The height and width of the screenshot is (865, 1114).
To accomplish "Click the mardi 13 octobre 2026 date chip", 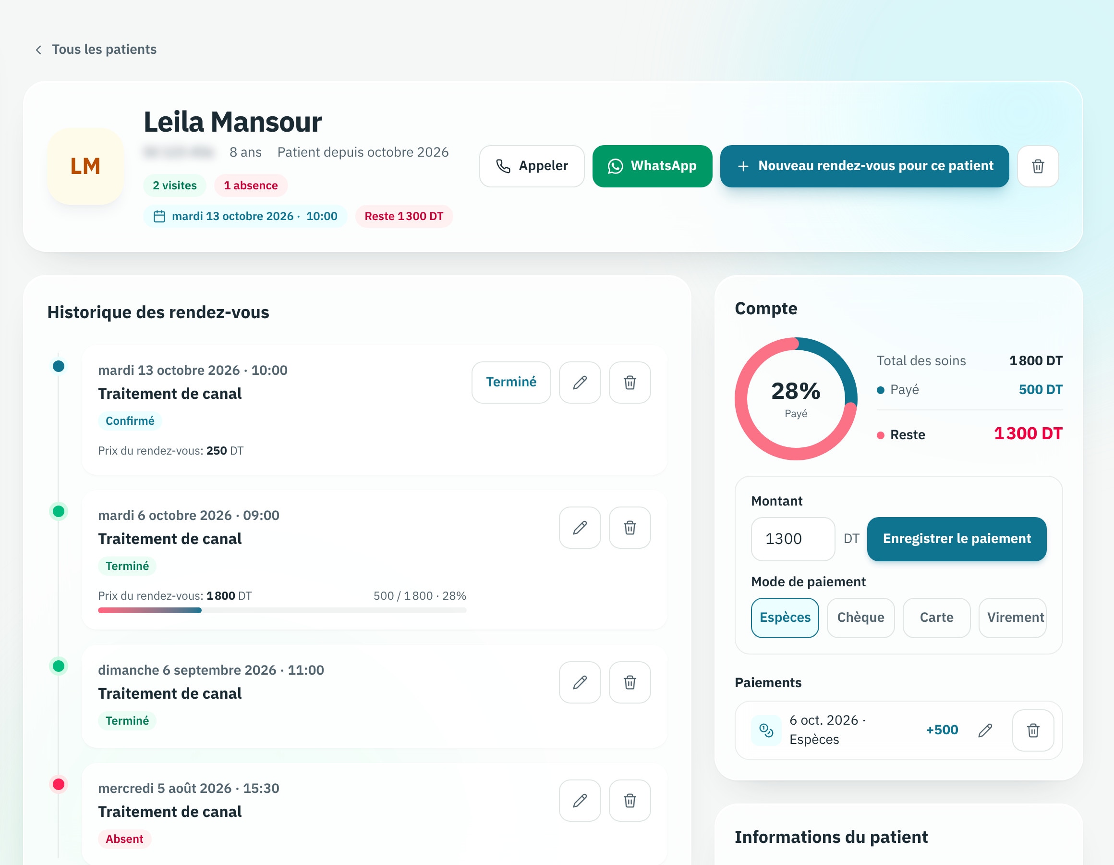I will point(245,216).
